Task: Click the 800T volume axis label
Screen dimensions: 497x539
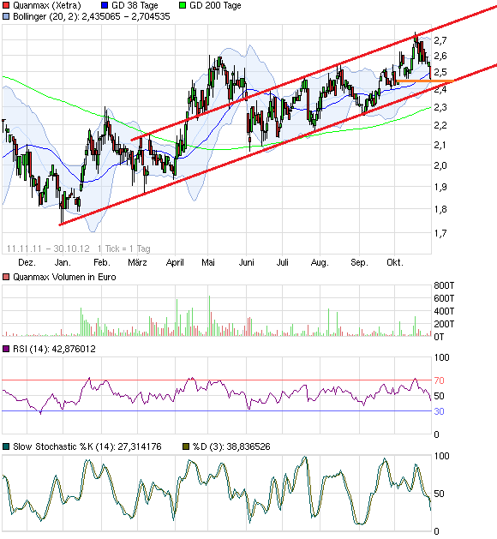Action: click(x=444, y=285)
